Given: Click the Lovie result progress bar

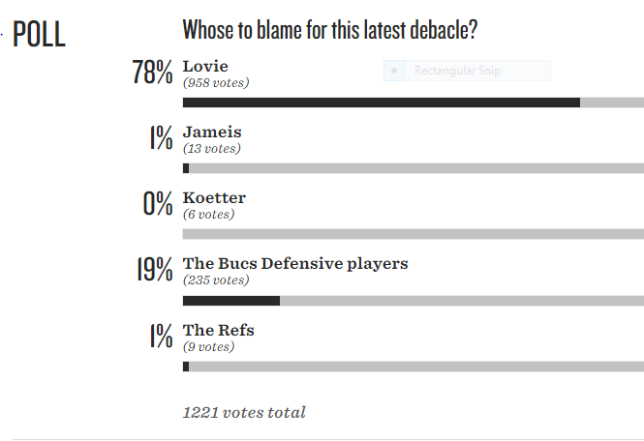Looking at the screenshot, I should [x=414, y=103].
